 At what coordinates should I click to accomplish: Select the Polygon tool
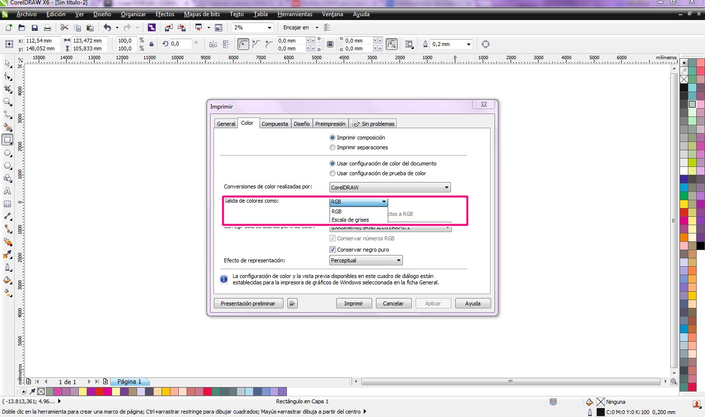[x=8, y=165]
